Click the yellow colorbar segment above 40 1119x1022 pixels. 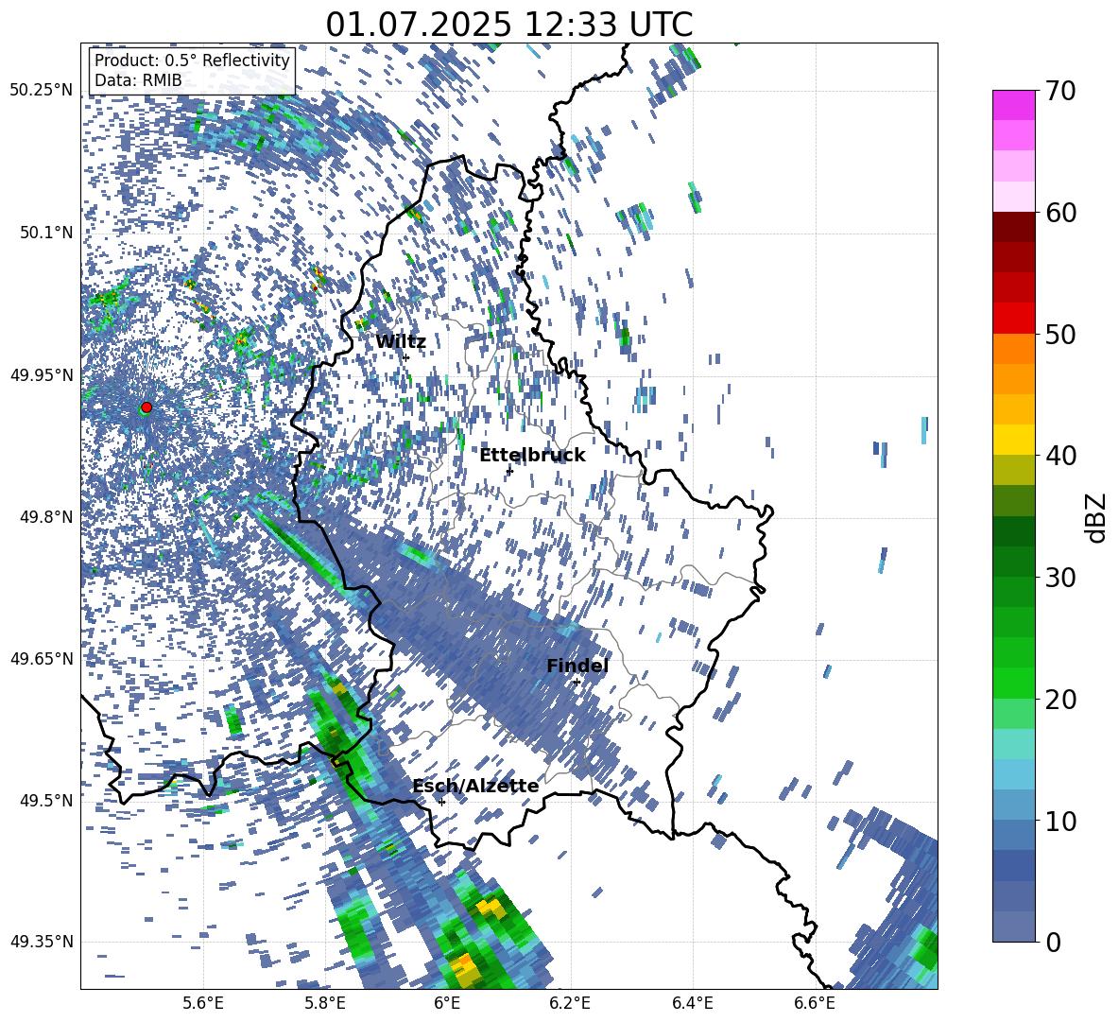point(1013,440)
